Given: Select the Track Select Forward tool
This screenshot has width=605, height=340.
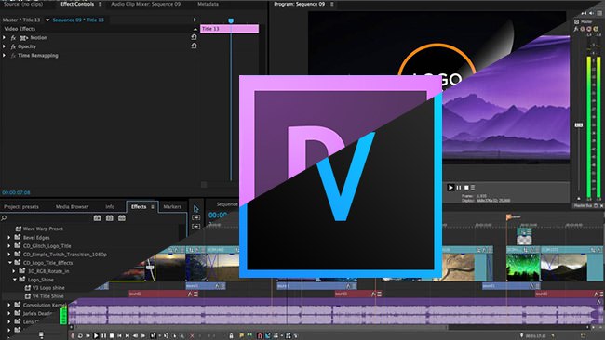Looking at the screenshot, I should pos(196,217).
